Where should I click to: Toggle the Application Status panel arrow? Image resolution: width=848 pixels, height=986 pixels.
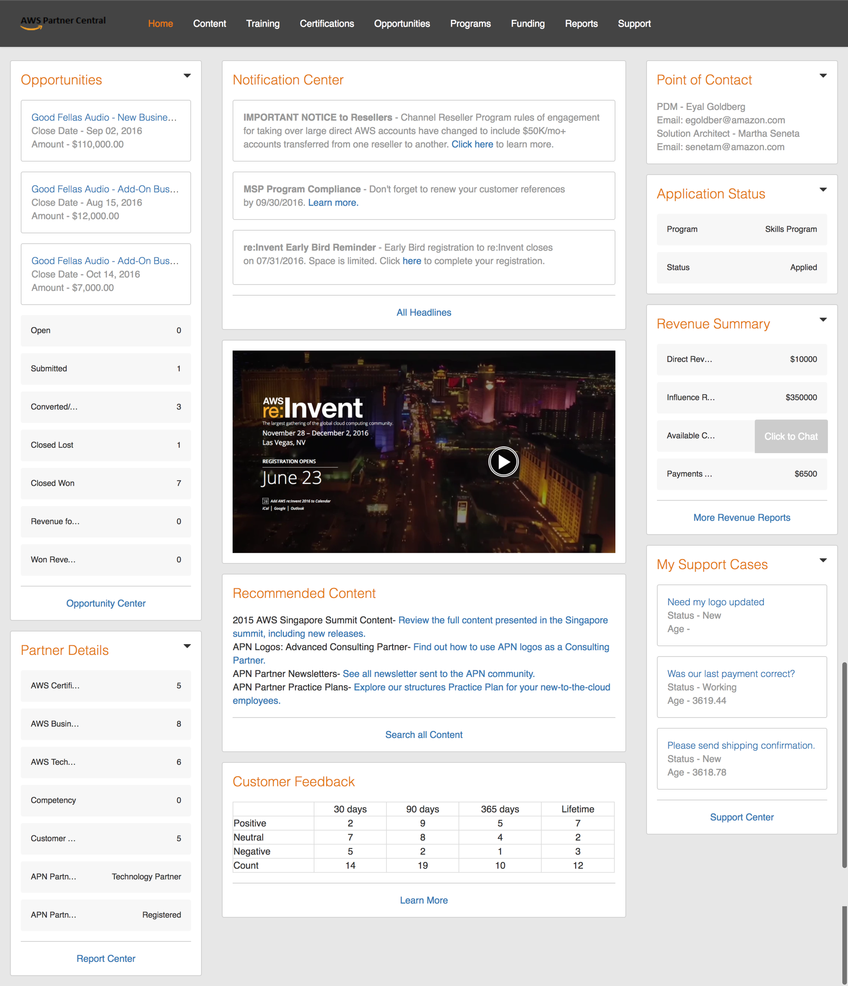coord(823,190)
